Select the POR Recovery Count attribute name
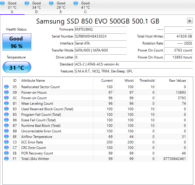195x185 pixels. click(37, 153)
